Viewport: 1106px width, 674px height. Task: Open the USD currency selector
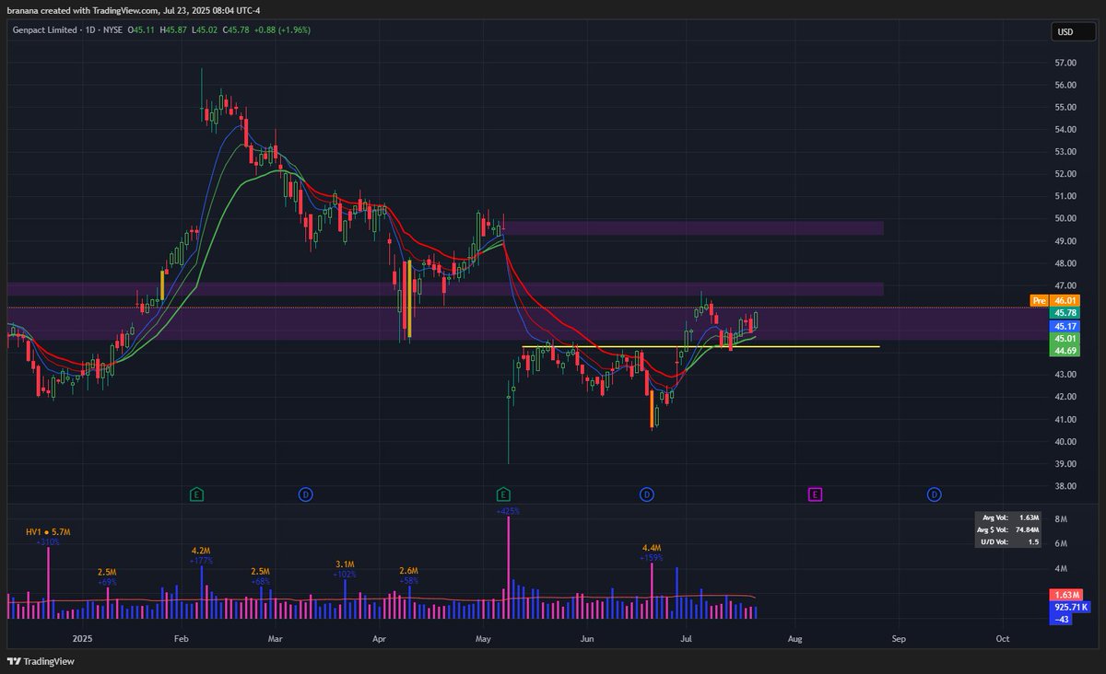[x=1074, y=32]
